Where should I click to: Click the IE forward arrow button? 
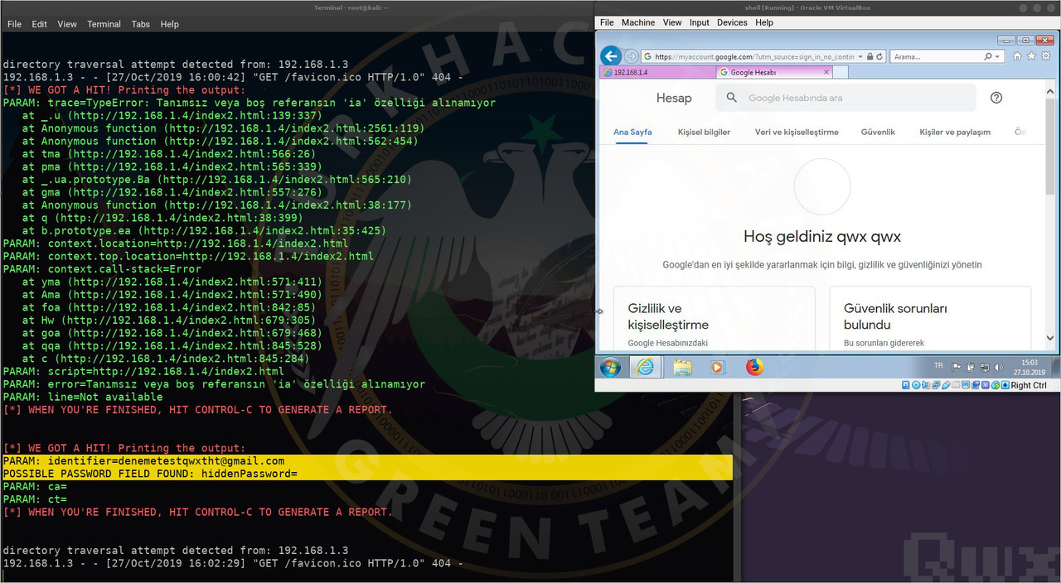click(632, 56)
